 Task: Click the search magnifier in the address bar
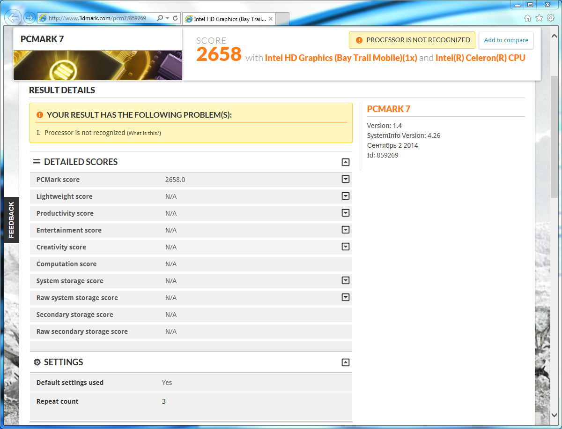pyautogui.click(x=160, y=18)
